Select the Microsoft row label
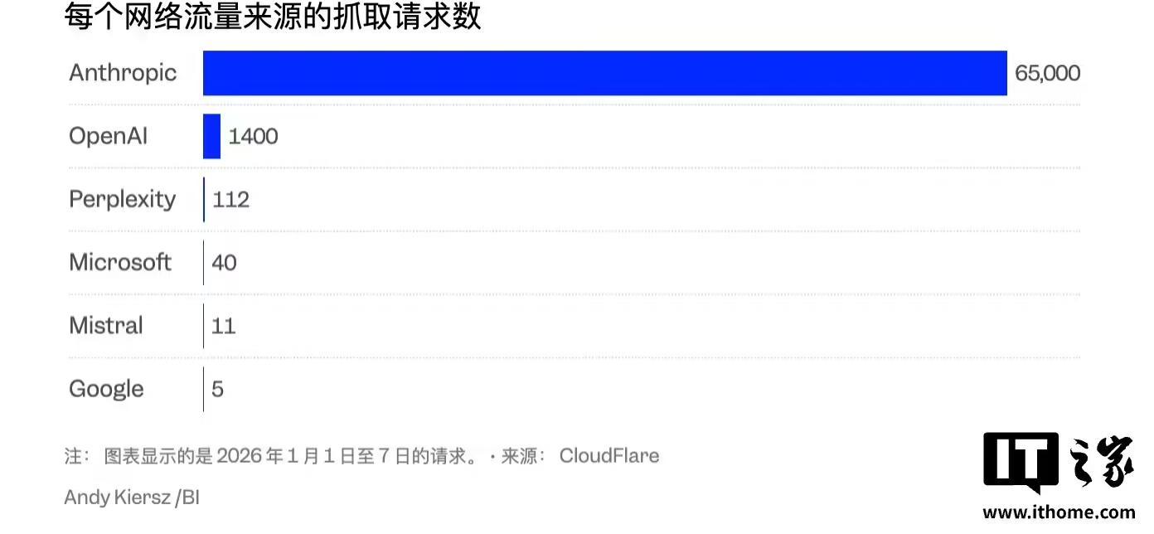The height and width of the screenshot is (534, 1154). click(x=120, y=262)
